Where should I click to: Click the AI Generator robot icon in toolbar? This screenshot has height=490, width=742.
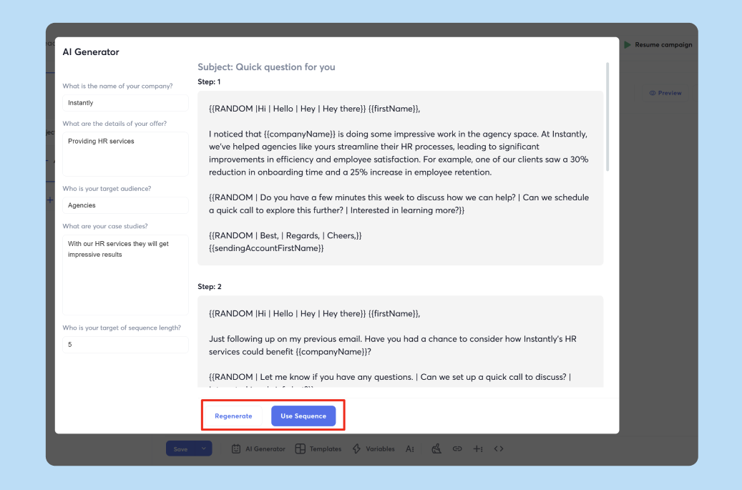(235, 449)
